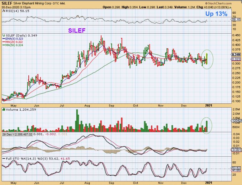Click Nov on the bottom stochastic date axis

pos(161,183)
